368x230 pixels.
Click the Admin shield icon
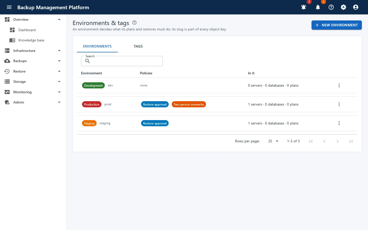point(7,102)
